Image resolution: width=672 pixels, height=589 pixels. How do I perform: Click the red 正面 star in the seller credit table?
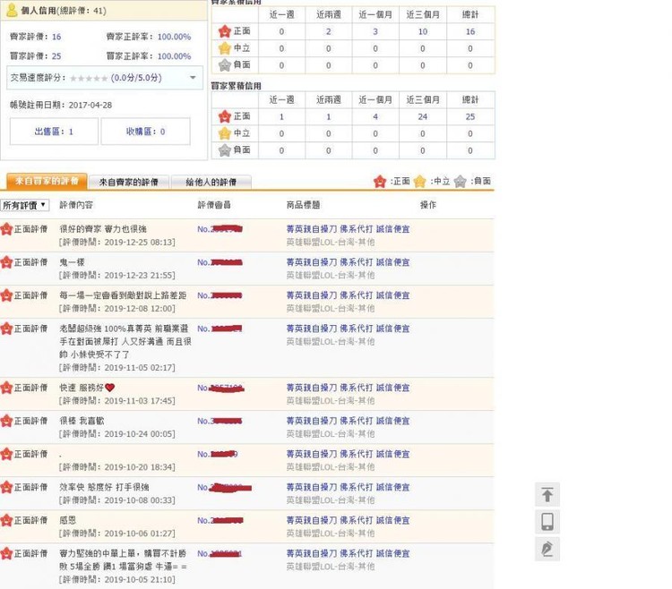(225, 31)
